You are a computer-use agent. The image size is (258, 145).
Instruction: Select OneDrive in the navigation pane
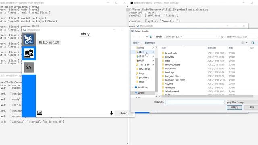tap(143, 87)
